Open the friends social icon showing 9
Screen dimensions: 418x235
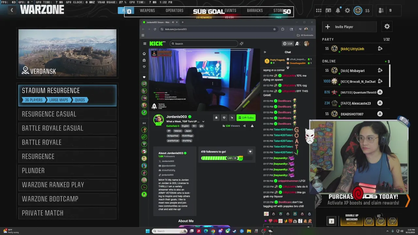tap(381, 10)
